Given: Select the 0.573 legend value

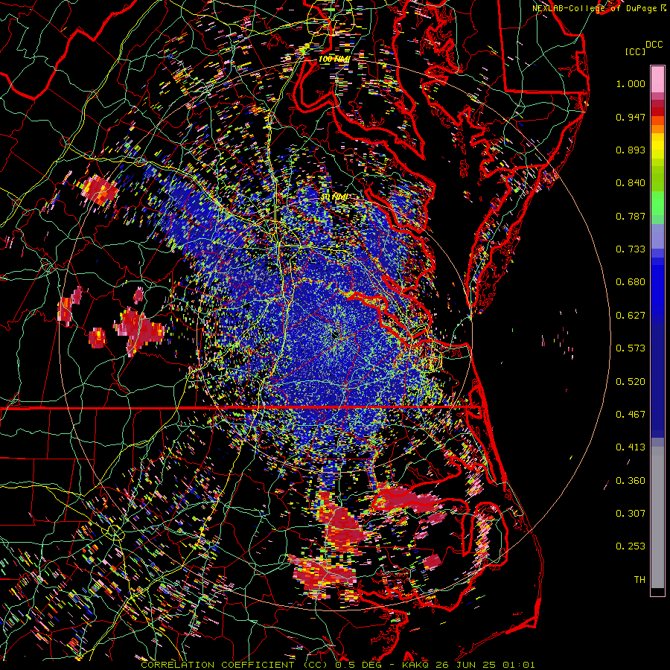Looking at the screenshot, I should click(x=631, y=348).
